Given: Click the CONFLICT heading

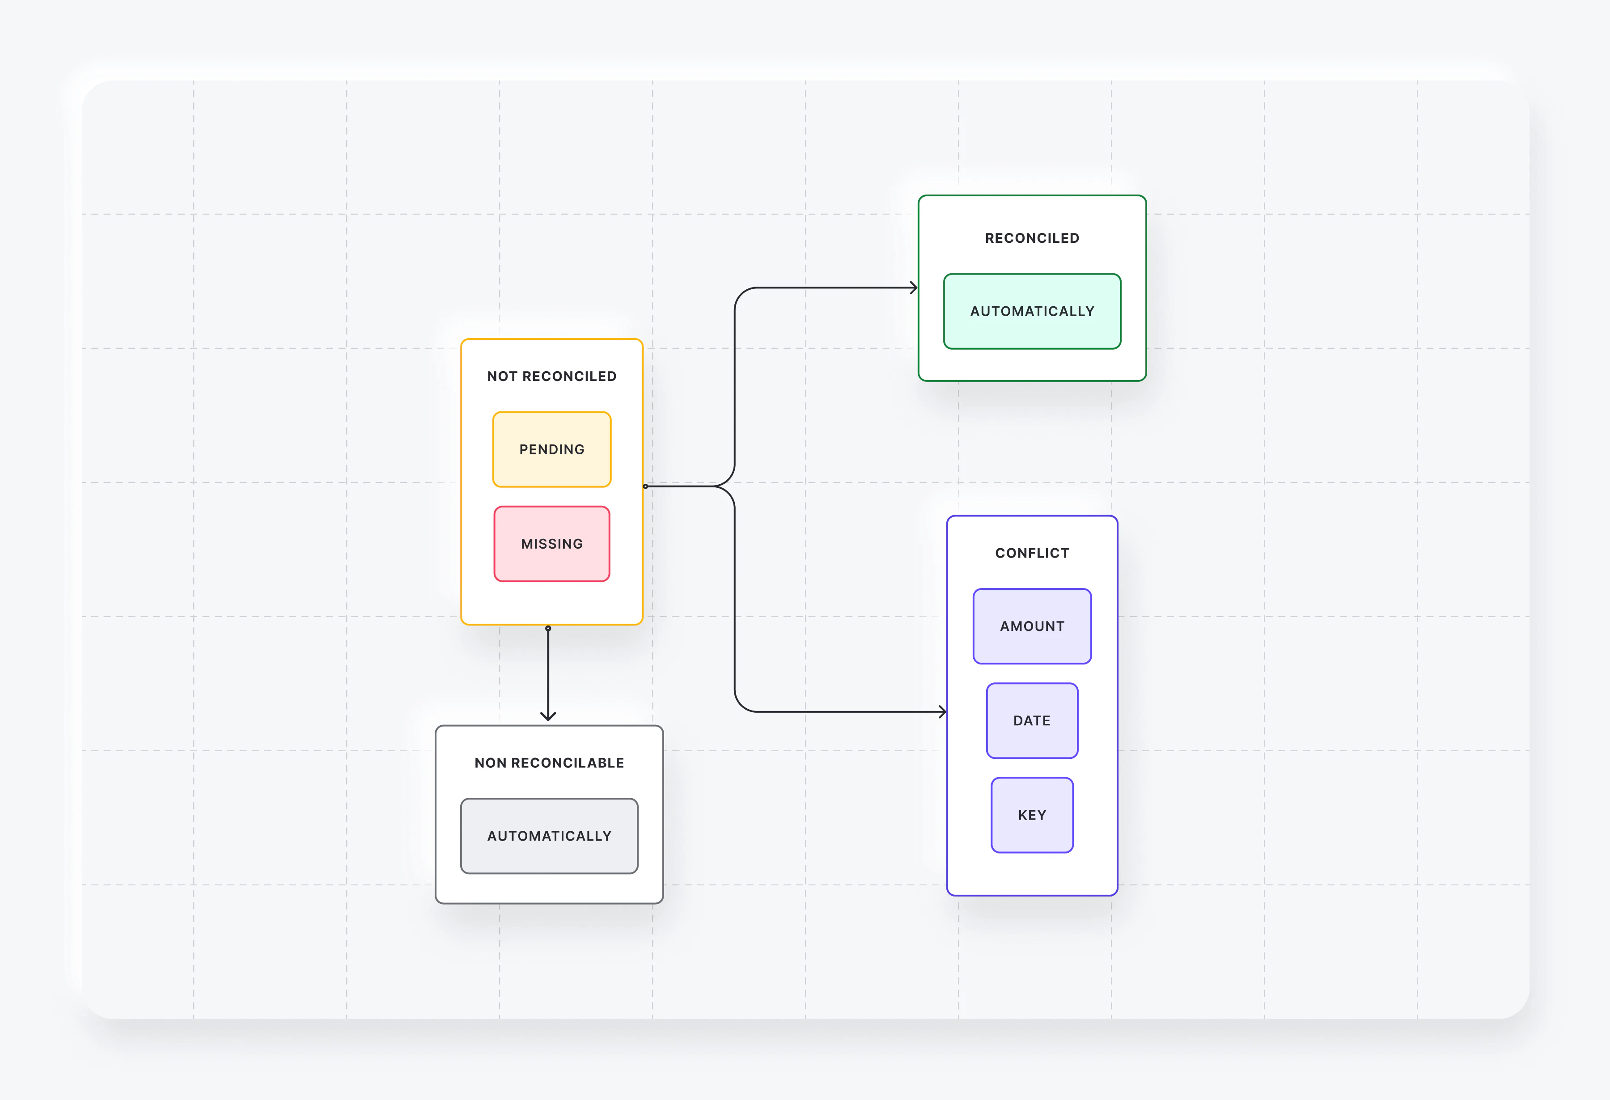Looking at the screenshot, I should tap(1032, 554).
